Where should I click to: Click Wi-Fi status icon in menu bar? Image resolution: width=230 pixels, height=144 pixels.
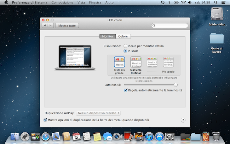click(183, 2)
